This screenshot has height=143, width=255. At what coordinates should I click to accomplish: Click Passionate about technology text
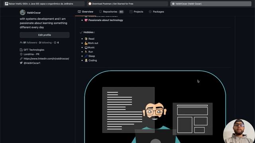pos(106,20)
